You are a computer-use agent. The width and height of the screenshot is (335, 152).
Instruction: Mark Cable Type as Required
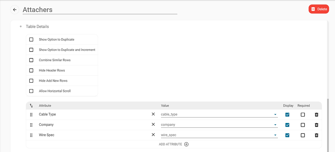[303, 115]
